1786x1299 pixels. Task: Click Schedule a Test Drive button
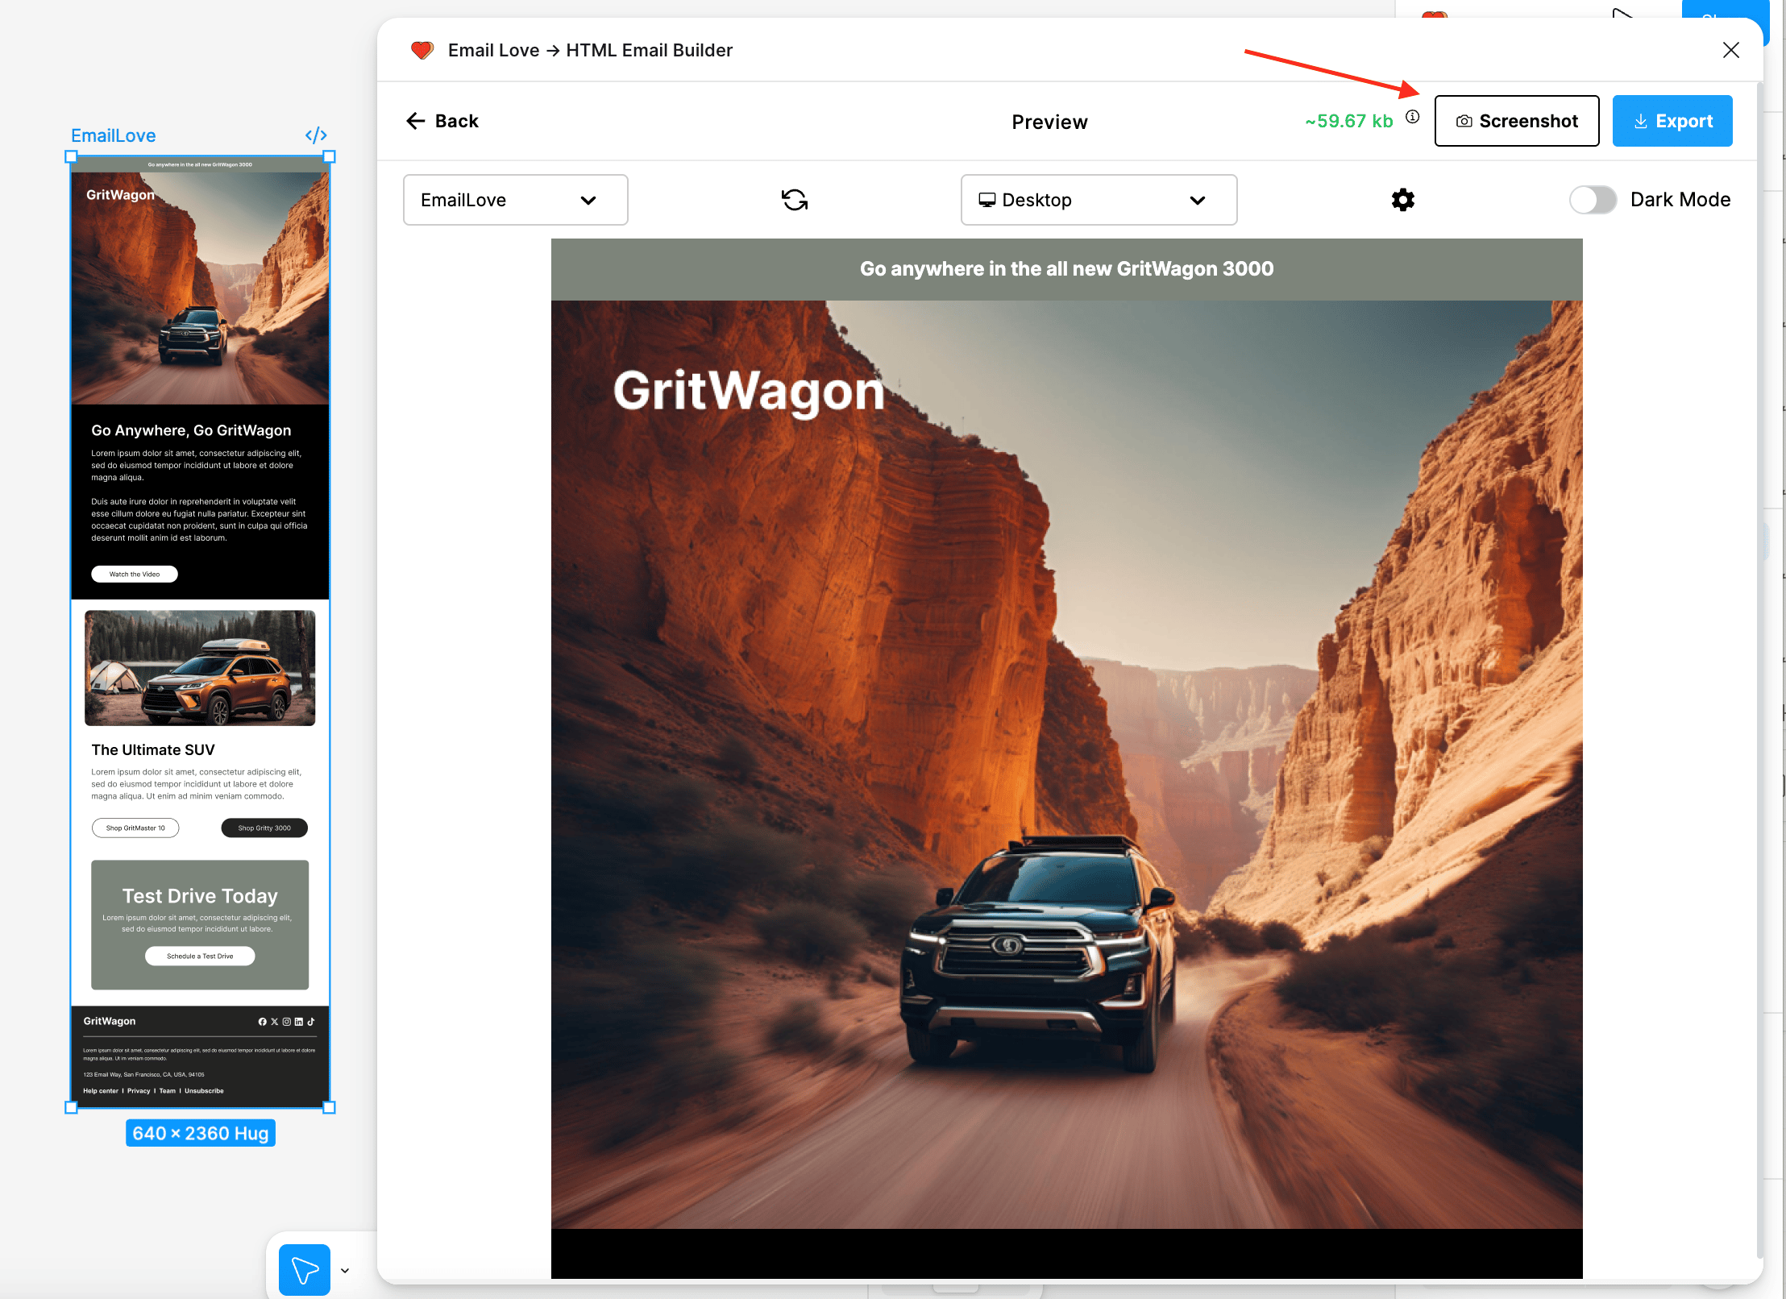point(200,956)
